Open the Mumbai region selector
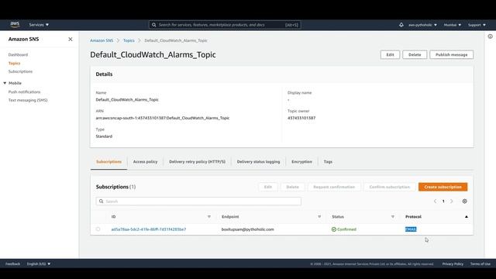Viewport: 496px width, 279px height. (x=453, y=25)
